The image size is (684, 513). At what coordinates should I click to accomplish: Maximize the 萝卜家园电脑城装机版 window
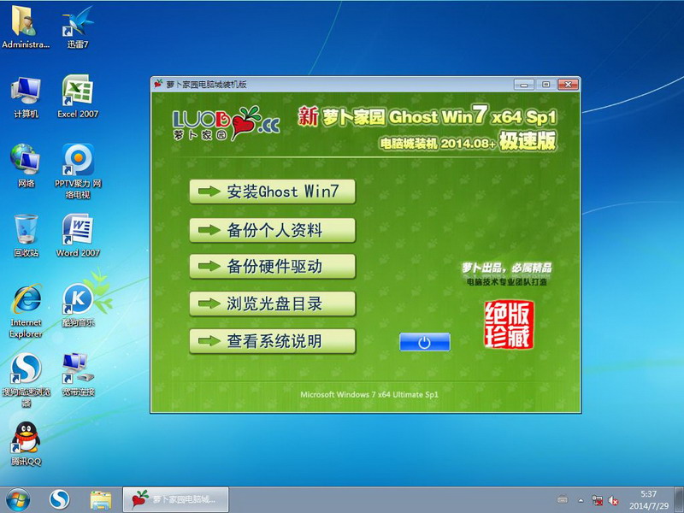click(x=545, y=85)
